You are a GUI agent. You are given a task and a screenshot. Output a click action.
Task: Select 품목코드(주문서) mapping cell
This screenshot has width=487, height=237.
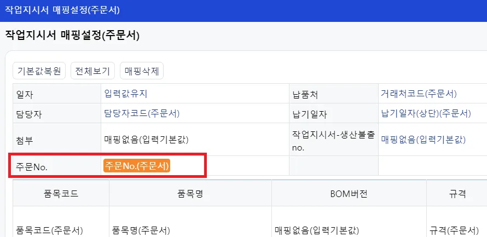click(49, 230)
